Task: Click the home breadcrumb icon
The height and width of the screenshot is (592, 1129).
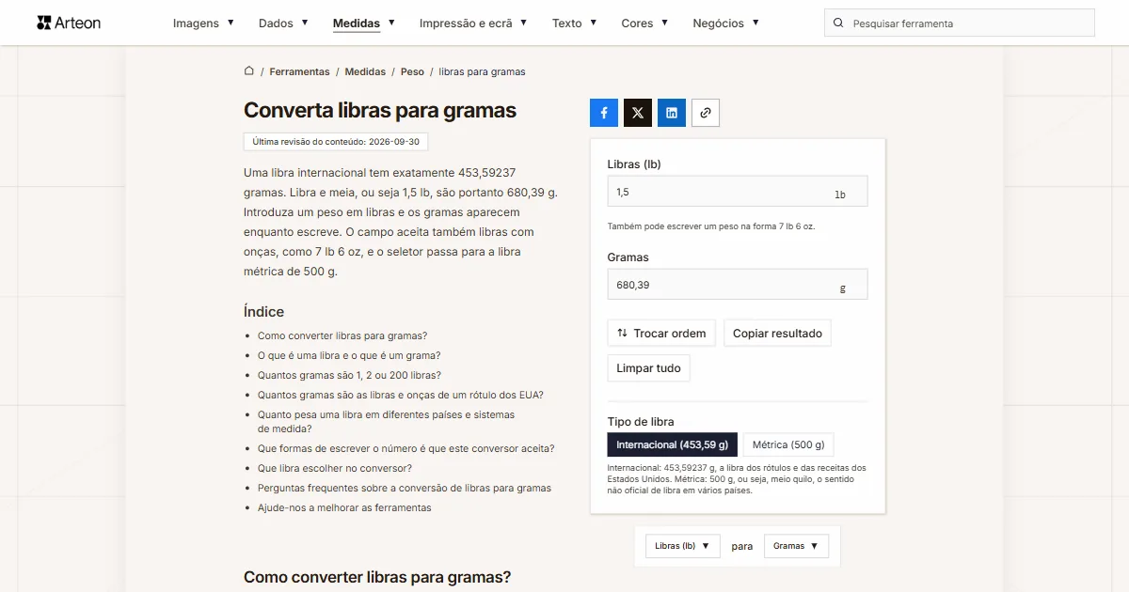Action: pos(249,71)
